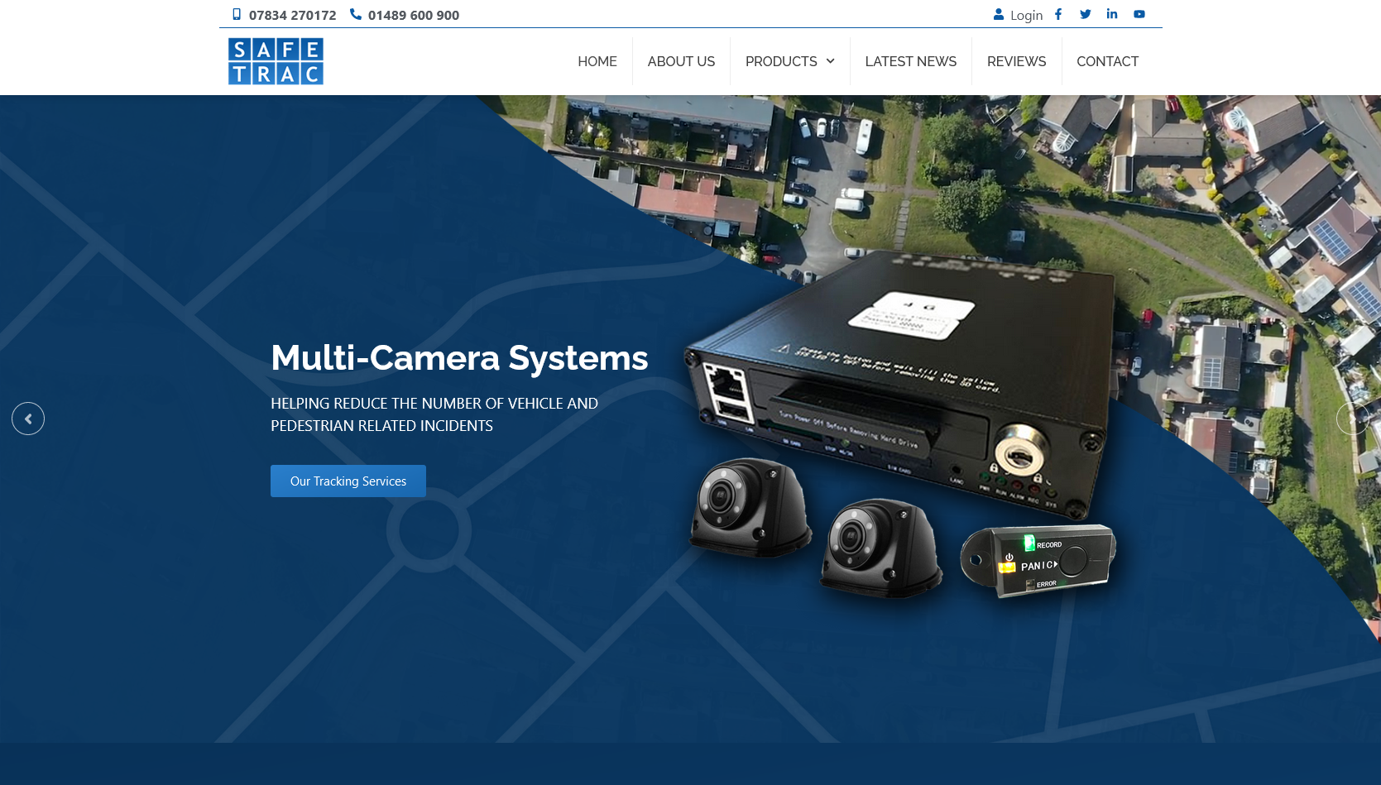
Task: Click the Login link
Action: 1026,15
